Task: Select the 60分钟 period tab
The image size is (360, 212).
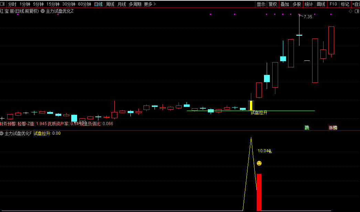Action: coord(85,4)
